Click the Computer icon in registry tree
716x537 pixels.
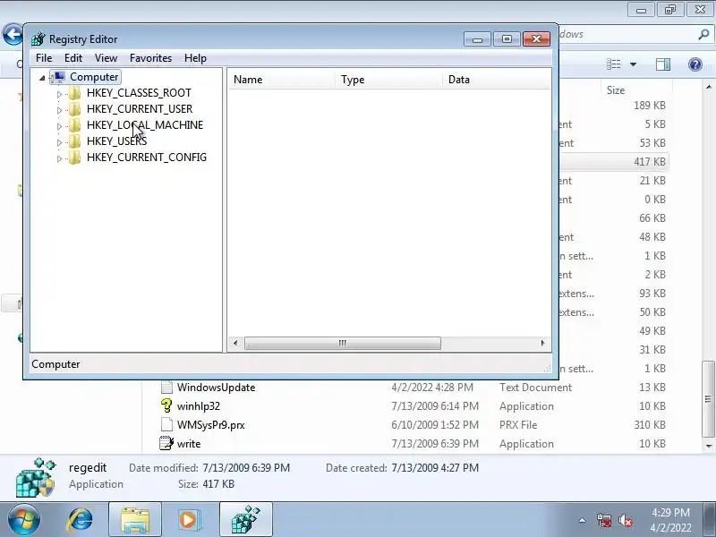click(58, 77)
